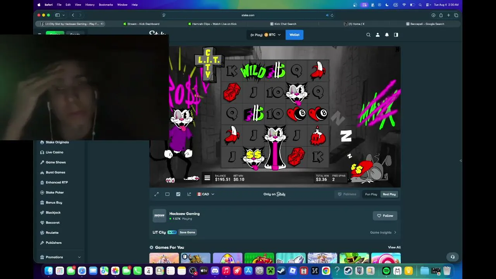
Task: Show Safari tab overview
Action: point(456,15)
